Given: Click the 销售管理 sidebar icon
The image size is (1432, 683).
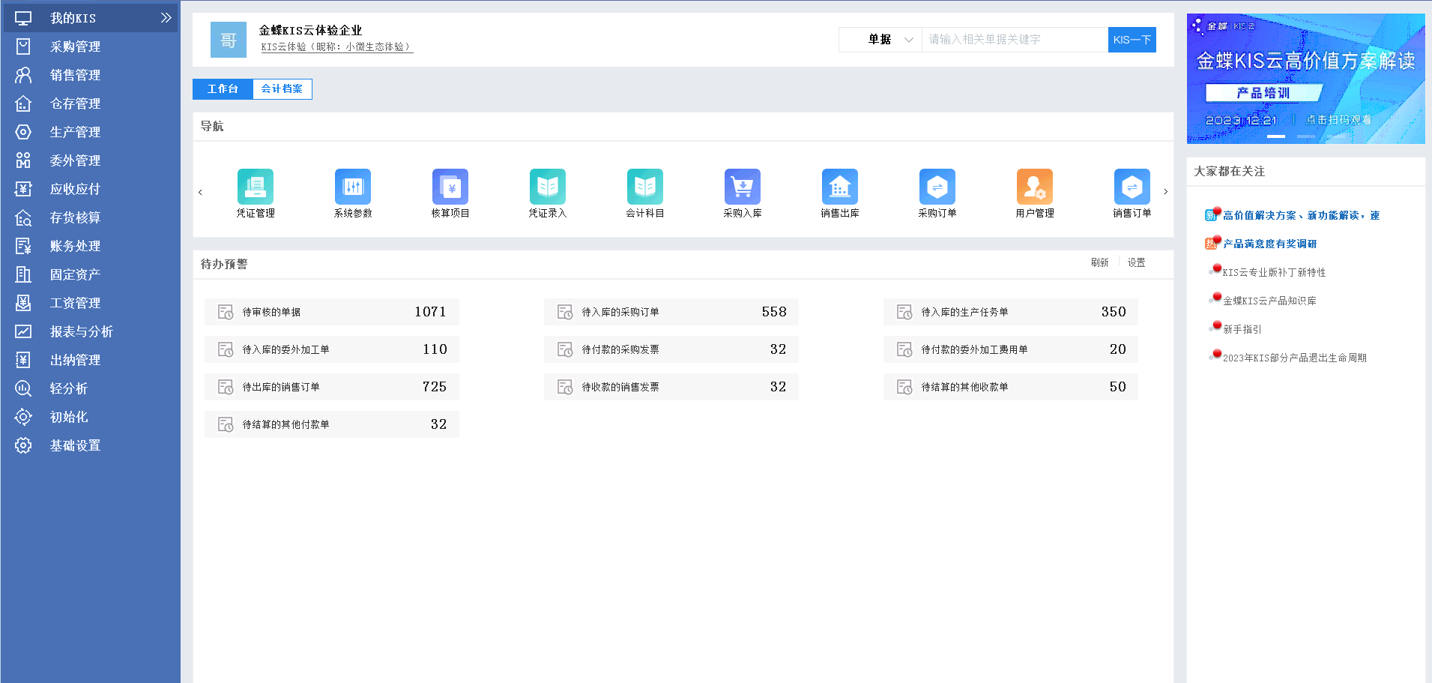Looking at the screenshot, I should (23, 75).
